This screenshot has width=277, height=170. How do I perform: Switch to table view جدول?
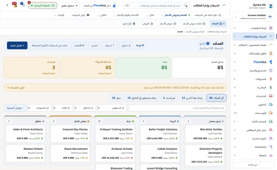click(x=126, y=45)
